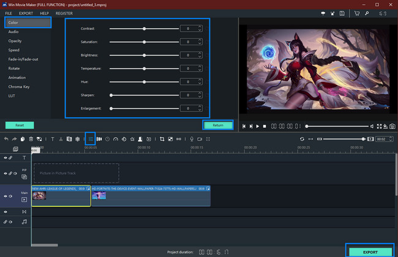This screenshot has width=398, height=257.
Task: Click the speedometer speed icon
Action: point(116,139)
